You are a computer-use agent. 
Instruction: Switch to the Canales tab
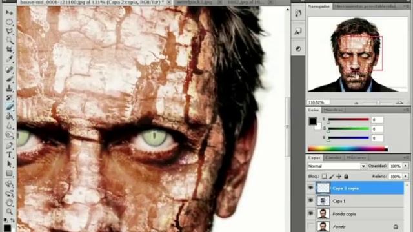point(334,157)
